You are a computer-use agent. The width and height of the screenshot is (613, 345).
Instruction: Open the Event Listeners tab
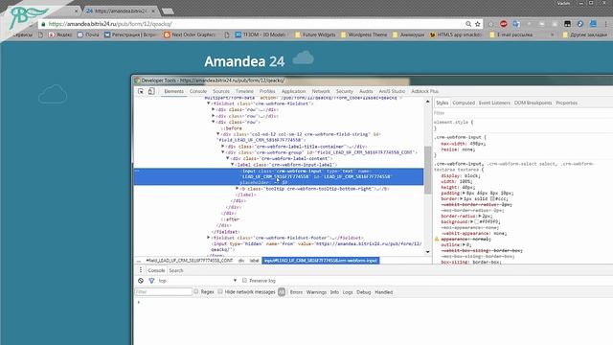(494, 103)
